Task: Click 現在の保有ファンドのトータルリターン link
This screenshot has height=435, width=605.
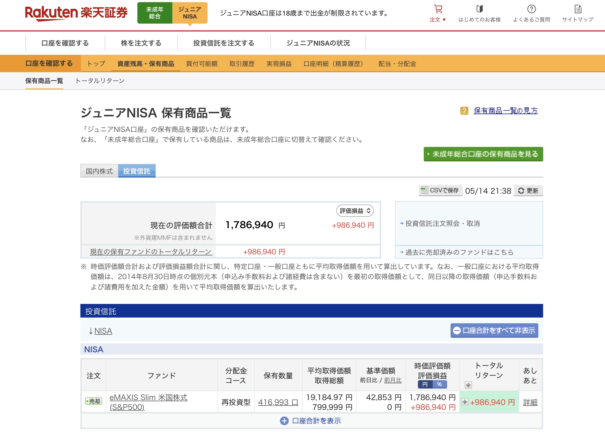Action: click(151, 252)
